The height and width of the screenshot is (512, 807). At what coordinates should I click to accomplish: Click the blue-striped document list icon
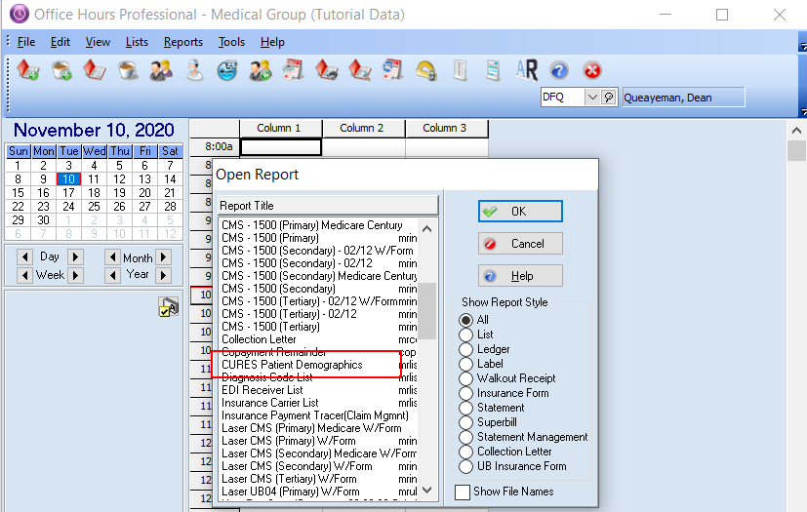tap(493, 70)
